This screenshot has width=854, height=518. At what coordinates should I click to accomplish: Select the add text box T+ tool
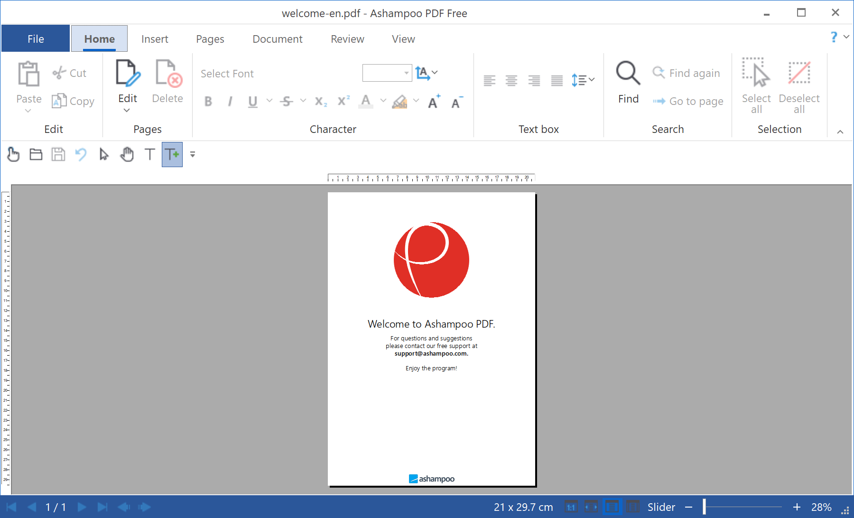click(172, 154)
